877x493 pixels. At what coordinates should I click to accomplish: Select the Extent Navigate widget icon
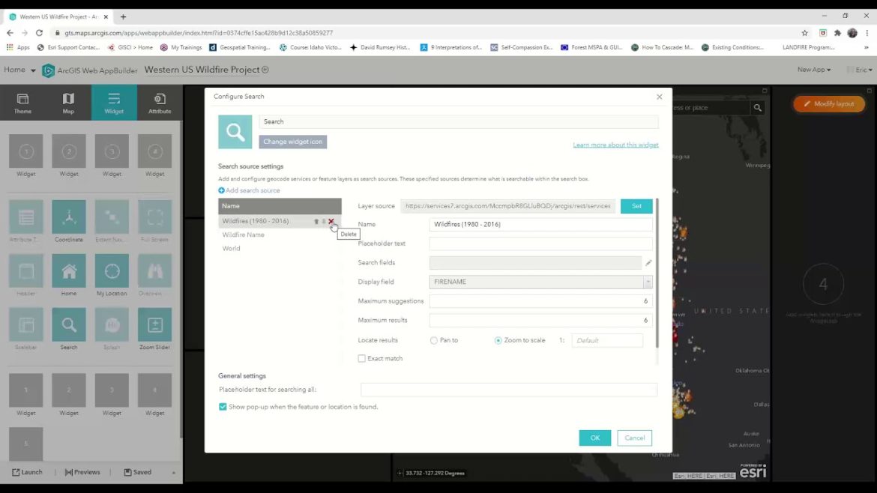112,217
